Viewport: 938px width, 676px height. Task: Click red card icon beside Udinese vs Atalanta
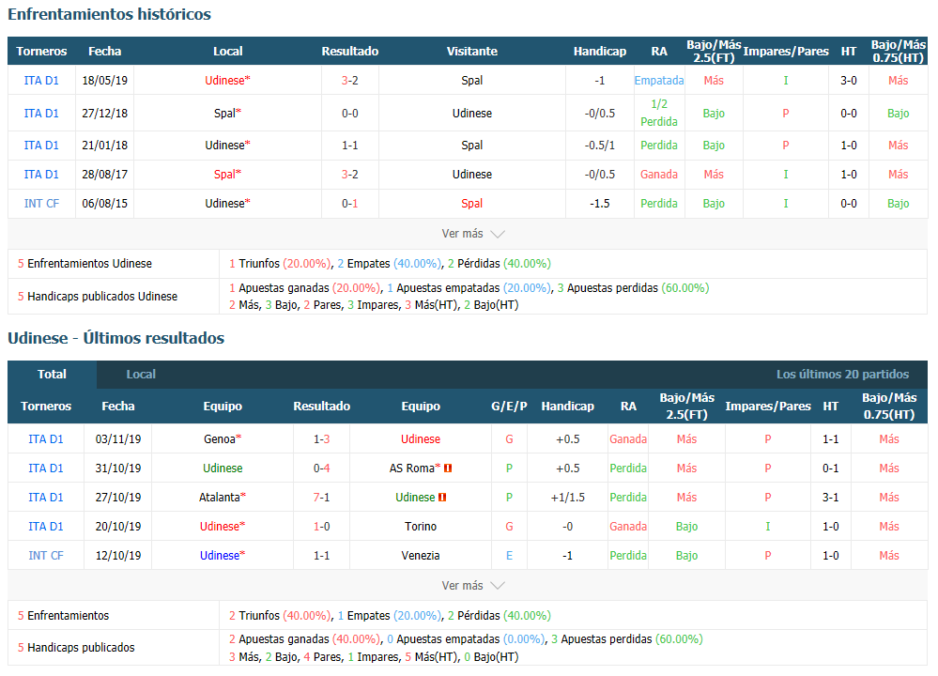click(x=442, y=498)
